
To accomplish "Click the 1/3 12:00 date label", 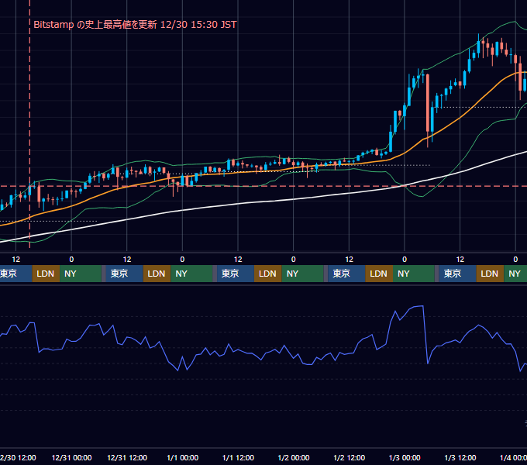I will [460, 457].
